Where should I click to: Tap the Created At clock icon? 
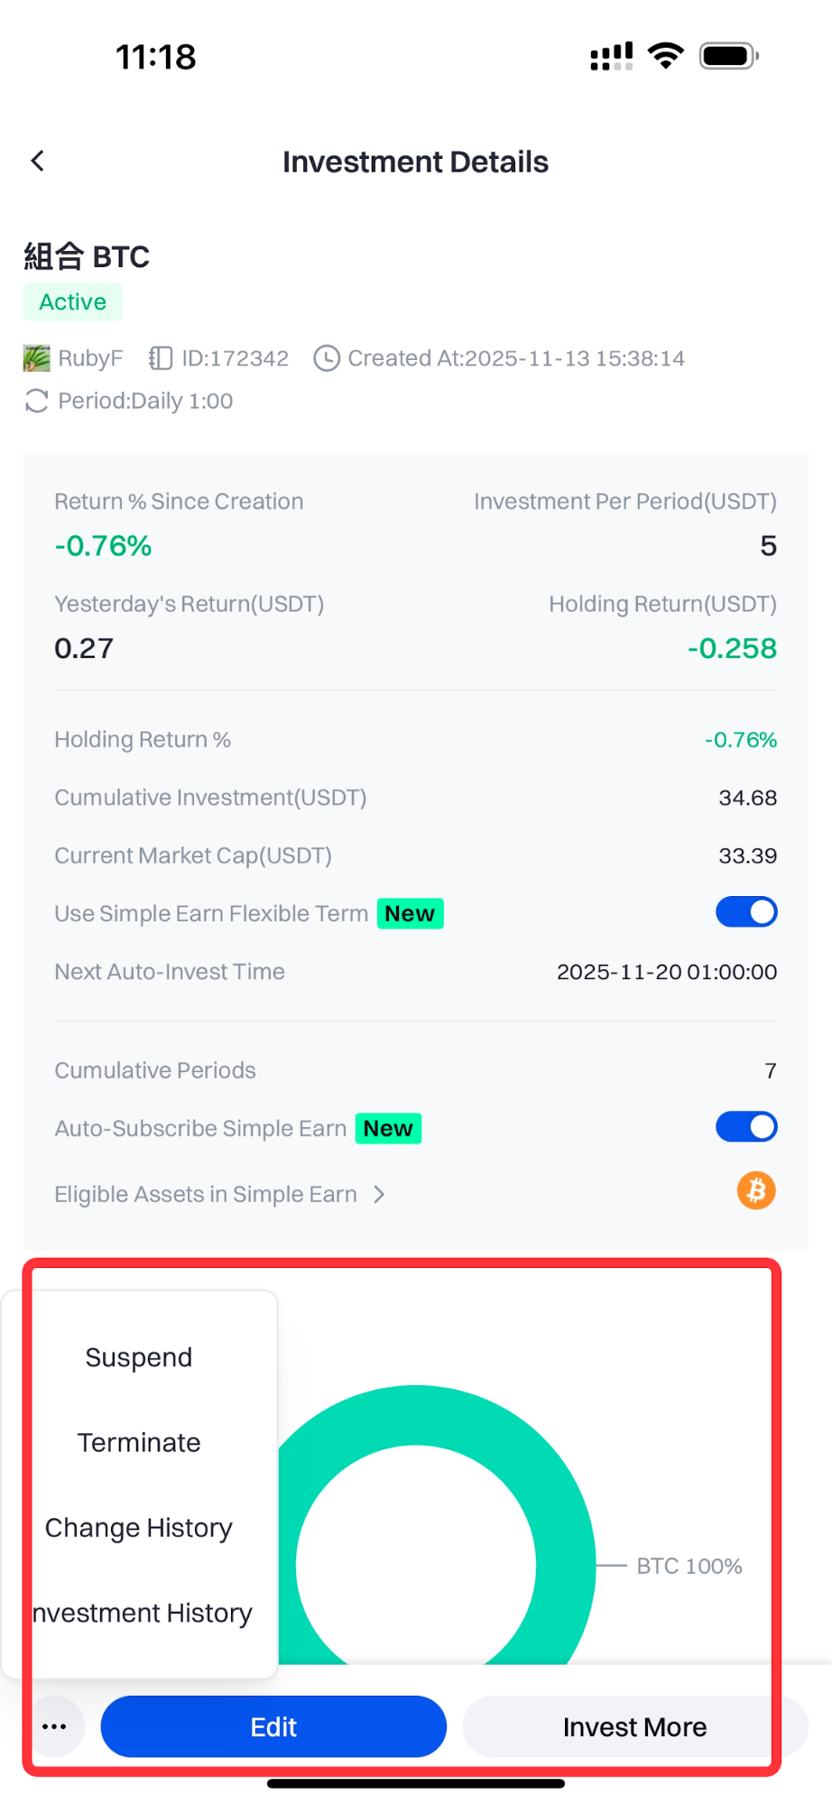tap(326, 358)
